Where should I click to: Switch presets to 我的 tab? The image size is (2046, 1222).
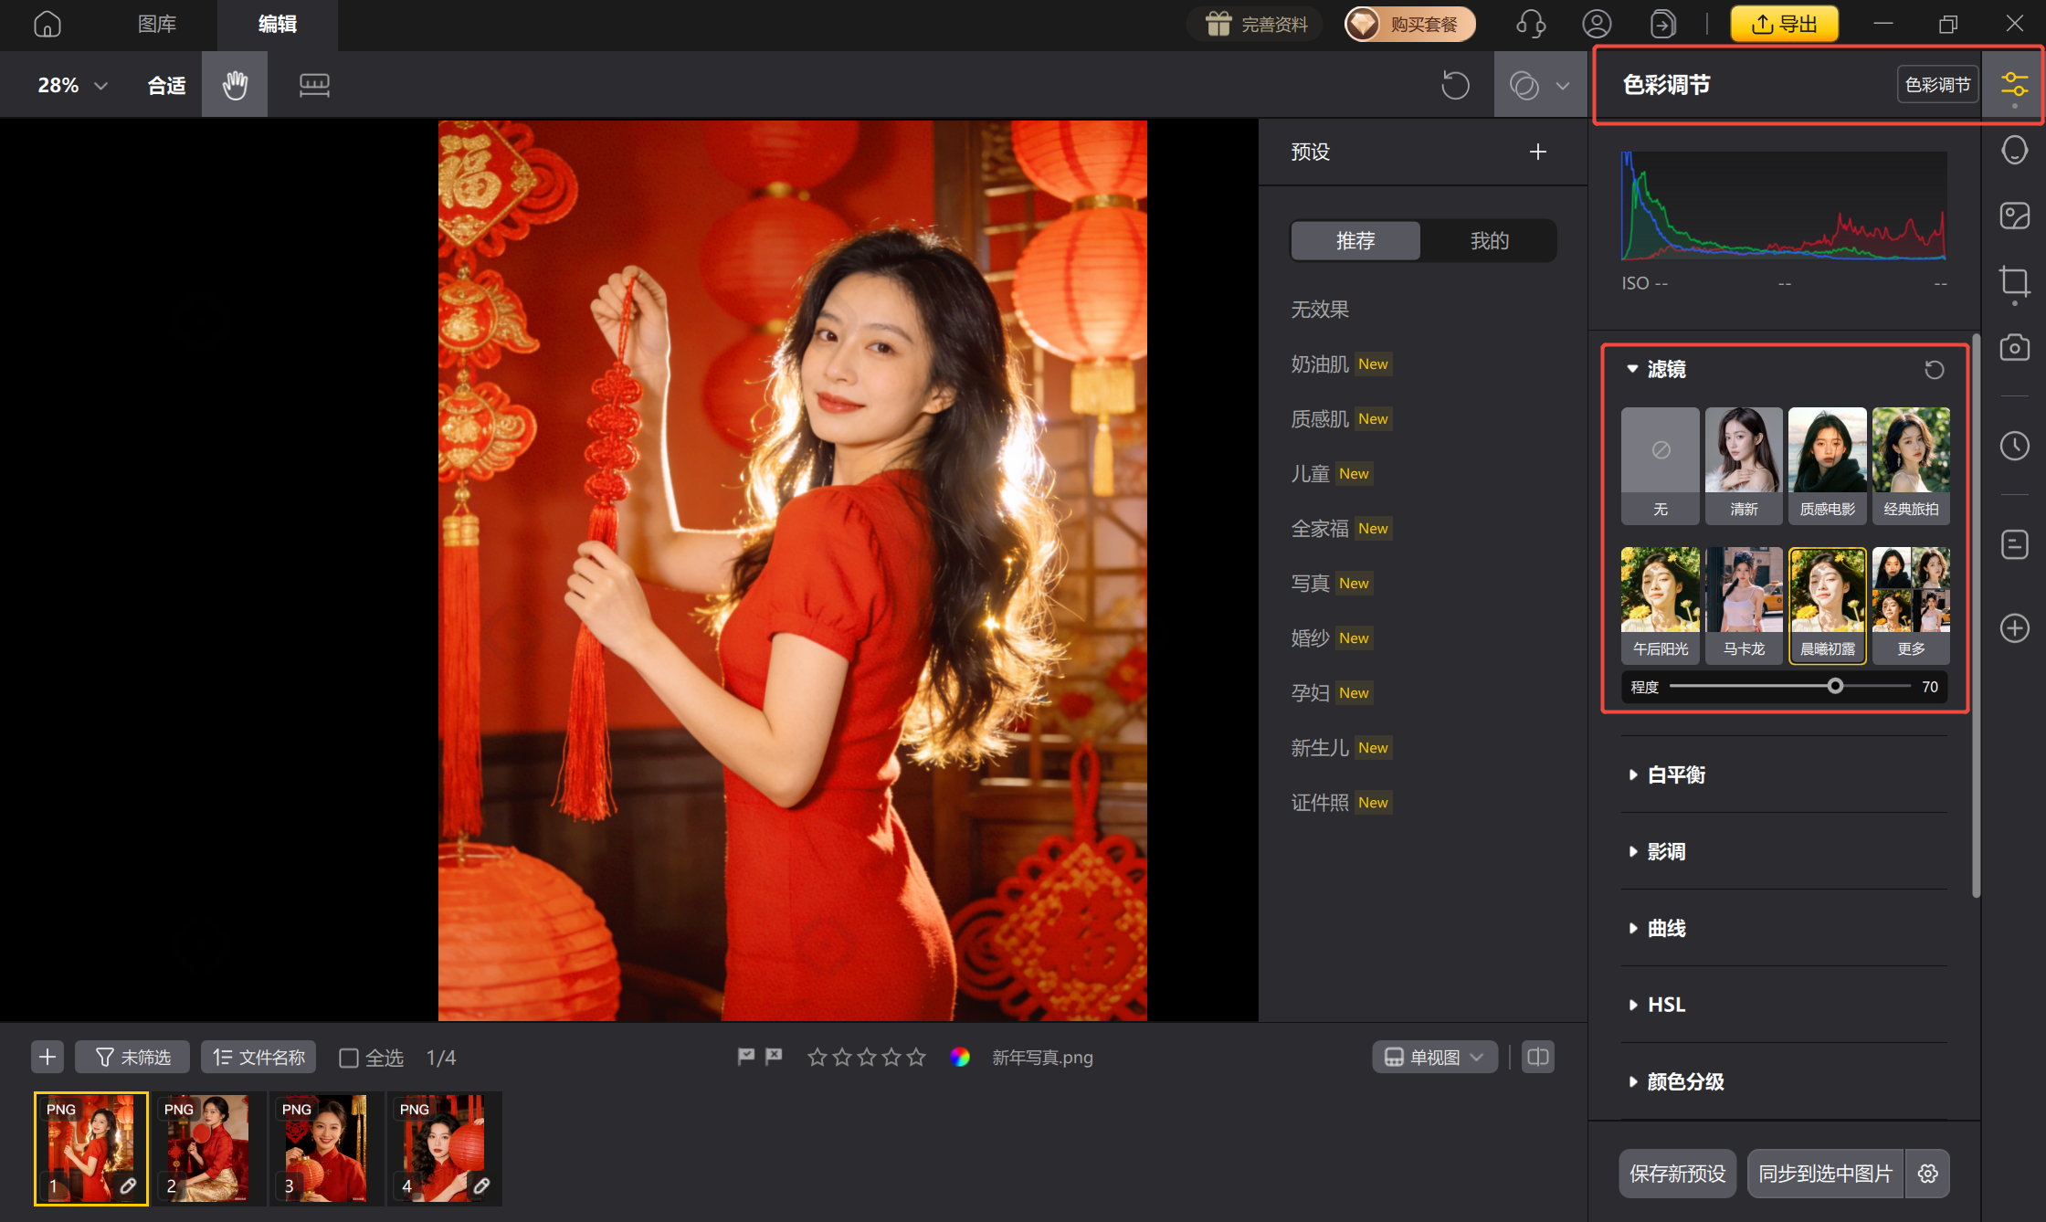(1489, 240)
